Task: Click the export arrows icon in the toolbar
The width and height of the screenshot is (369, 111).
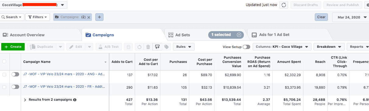Action: coord(157,47)
